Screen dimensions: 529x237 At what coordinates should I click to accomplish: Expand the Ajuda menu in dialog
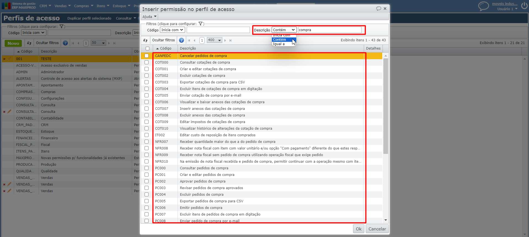149,17
